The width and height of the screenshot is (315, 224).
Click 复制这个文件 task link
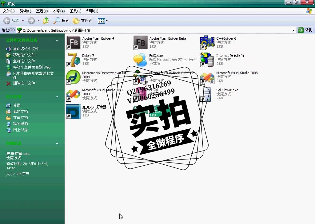[24, 61]
